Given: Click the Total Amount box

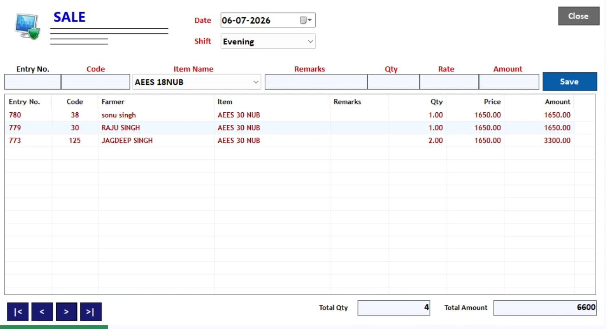Looking at the screenshot, I should pyautogui.click(x=545, y=308).
